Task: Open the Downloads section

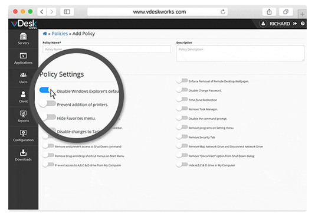Action: pos(23,155)
